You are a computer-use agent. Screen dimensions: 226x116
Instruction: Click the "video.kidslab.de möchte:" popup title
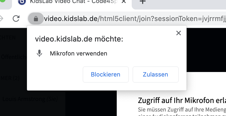click(x=79, y=39)
